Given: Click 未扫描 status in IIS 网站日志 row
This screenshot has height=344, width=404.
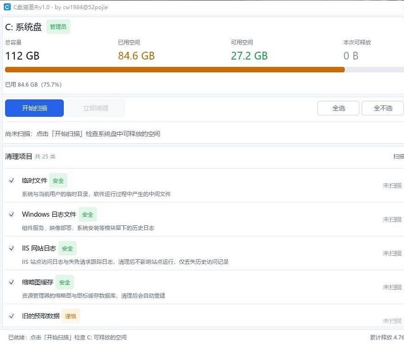Looking at the screenshot, I should click(392, 253).
